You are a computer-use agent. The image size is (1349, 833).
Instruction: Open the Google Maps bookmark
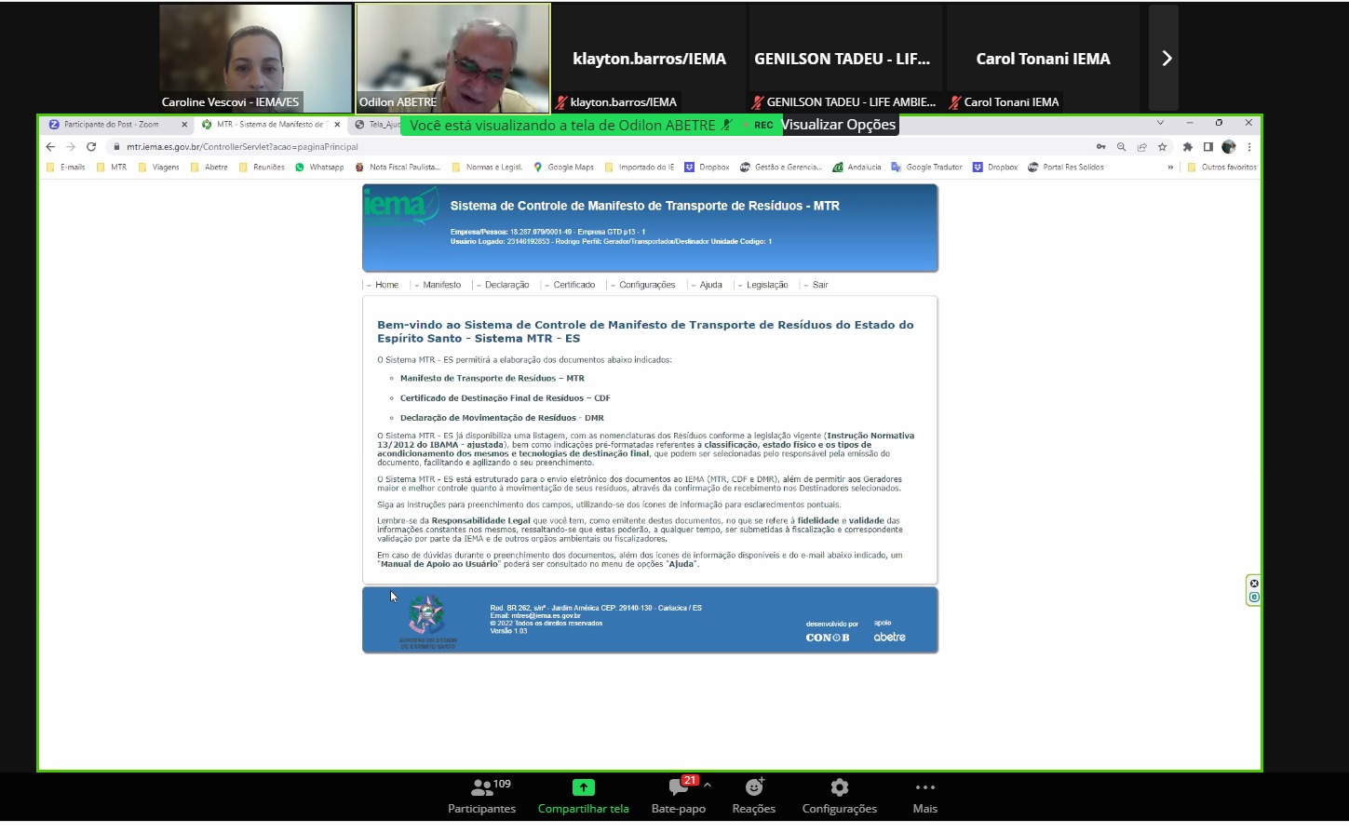[x=564, y=168]
